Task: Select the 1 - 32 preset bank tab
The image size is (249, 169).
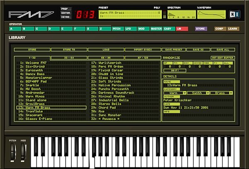Action: click(x=32, y=58)
